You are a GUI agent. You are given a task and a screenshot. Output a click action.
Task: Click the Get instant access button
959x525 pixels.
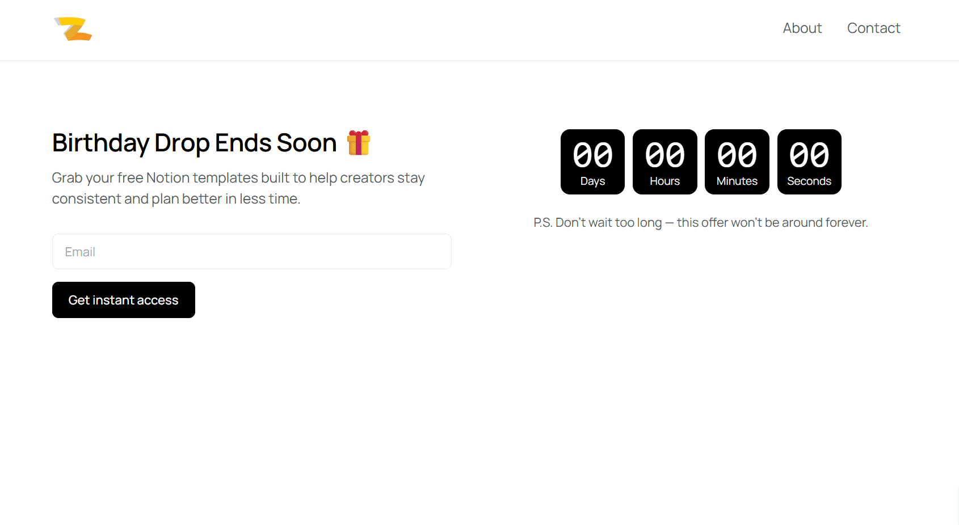(x=124, y=300)
